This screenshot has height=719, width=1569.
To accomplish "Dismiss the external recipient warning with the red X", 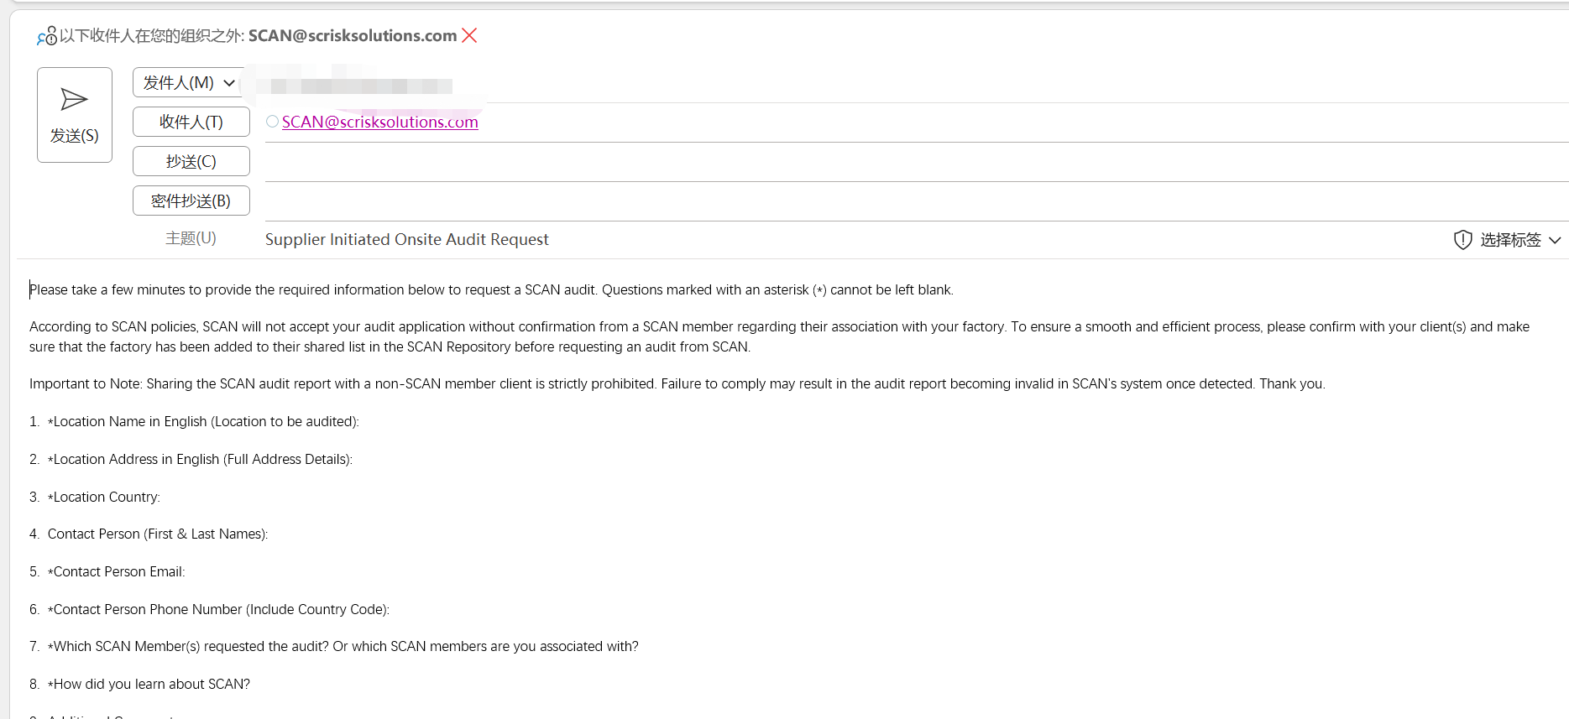I will (469, 35).
